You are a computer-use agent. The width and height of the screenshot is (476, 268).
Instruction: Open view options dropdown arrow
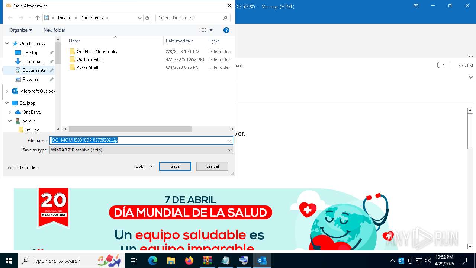click(211, 30)
